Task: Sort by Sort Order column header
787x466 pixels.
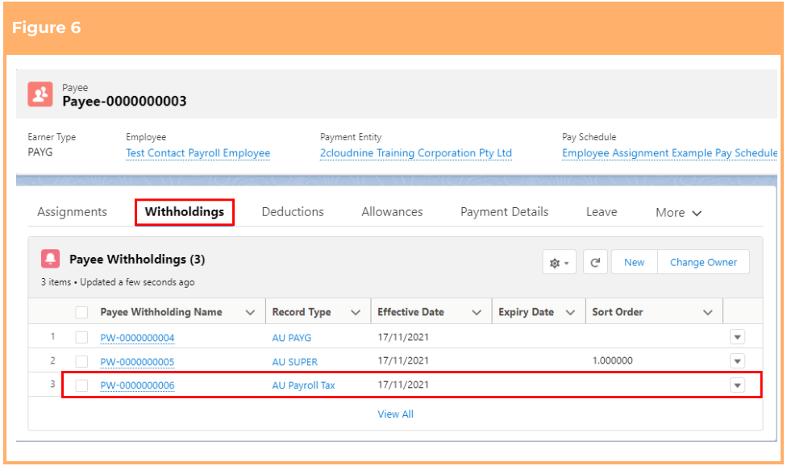Action: coord(618,312)
